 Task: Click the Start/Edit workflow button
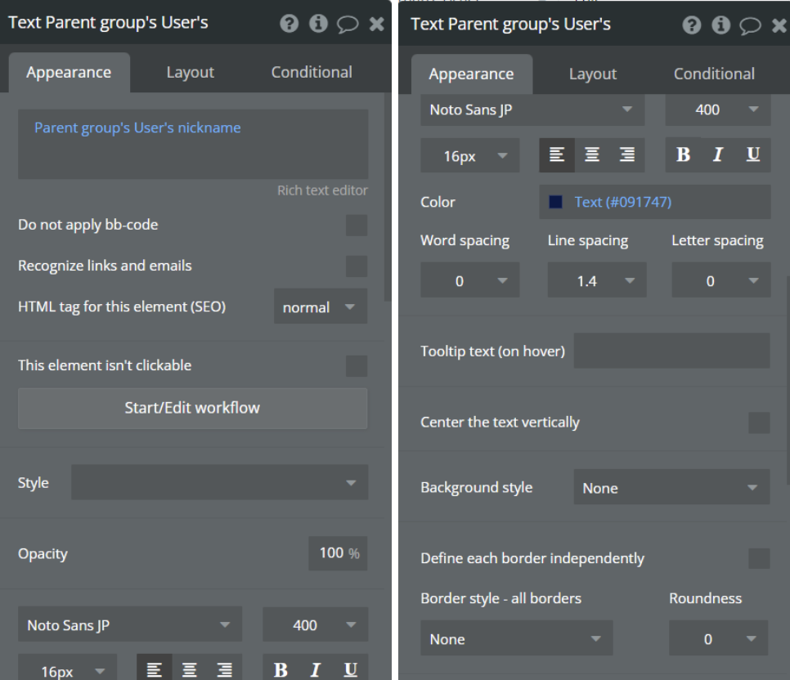pos(192,408)
